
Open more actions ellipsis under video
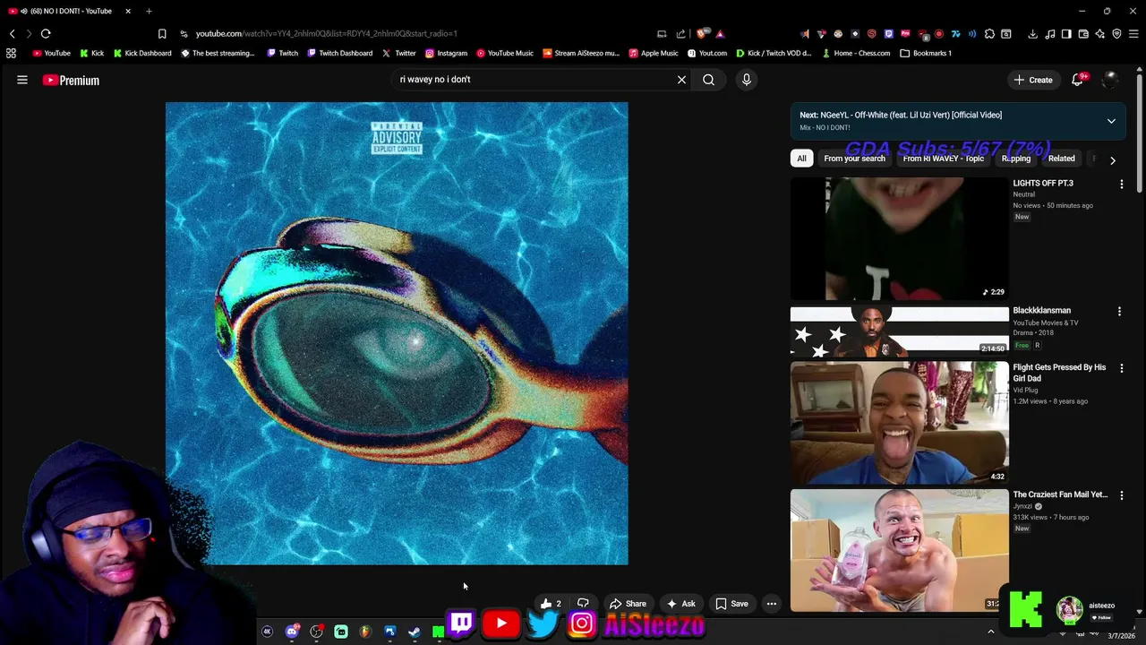(772, 604)
